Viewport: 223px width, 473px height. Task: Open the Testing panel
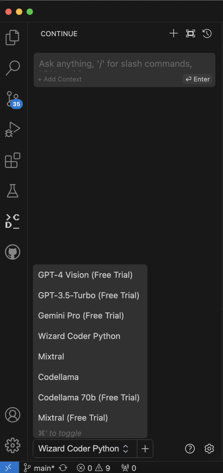[13, 191]
